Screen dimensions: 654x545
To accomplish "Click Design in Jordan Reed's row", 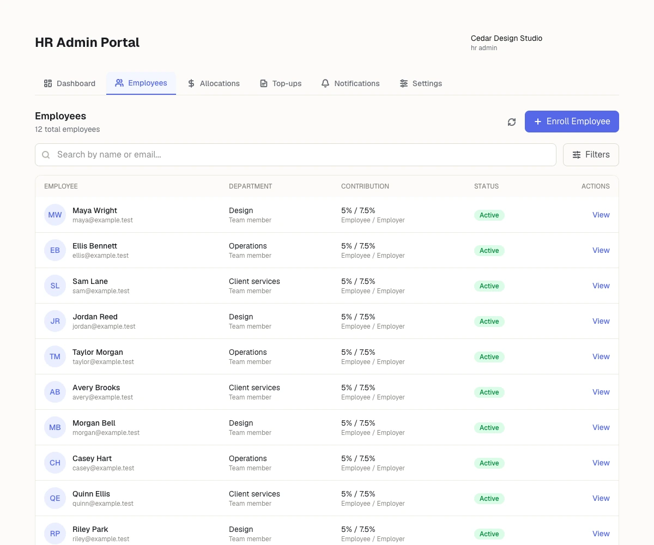I will point(241,317).
